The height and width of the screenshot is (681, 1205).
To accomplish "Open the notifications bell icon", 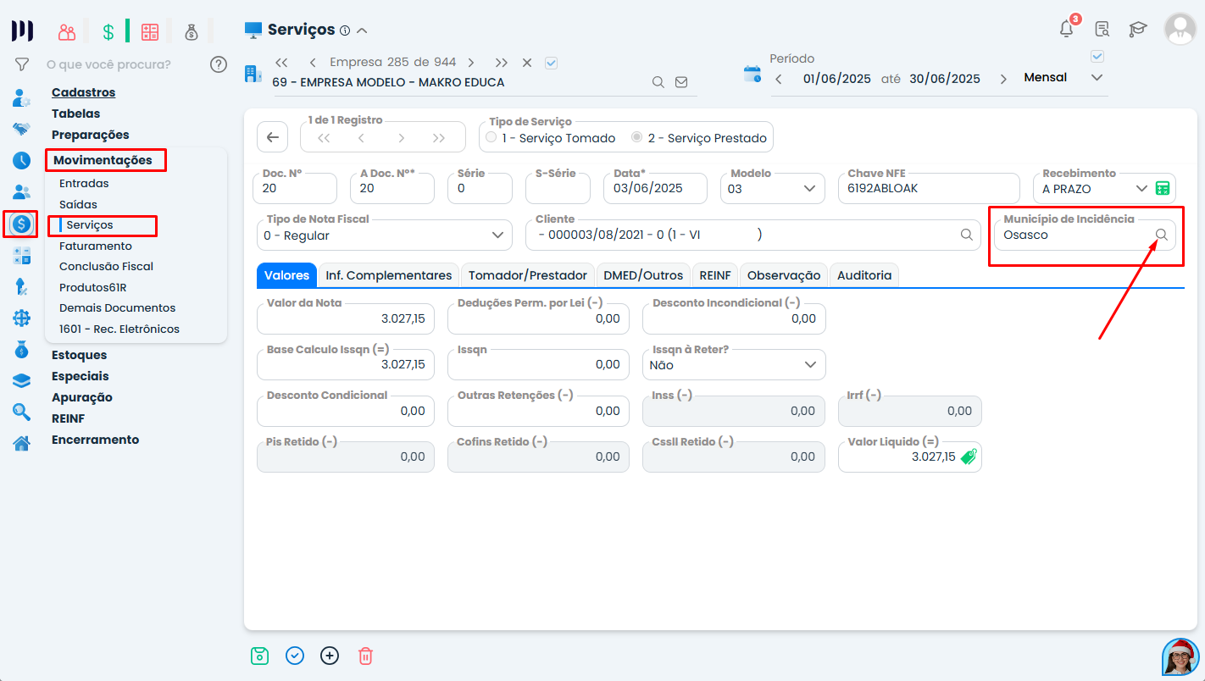I will 1067,29.
